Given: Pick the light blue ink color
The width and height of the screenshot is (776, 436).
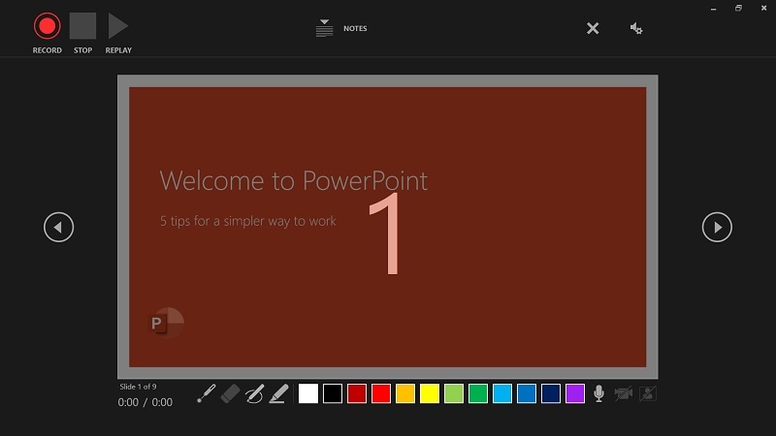Looking at the screenshot, I should (502, 393).
